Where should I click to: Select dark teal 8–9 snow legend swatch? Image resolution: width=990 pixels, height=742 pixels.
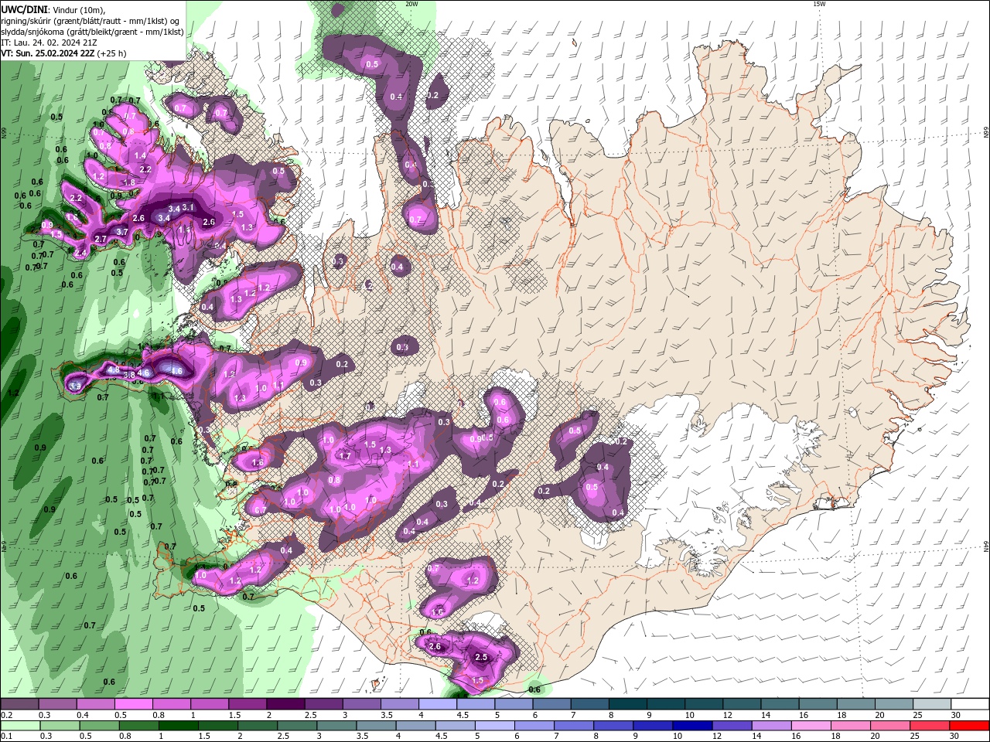[627, 704]
